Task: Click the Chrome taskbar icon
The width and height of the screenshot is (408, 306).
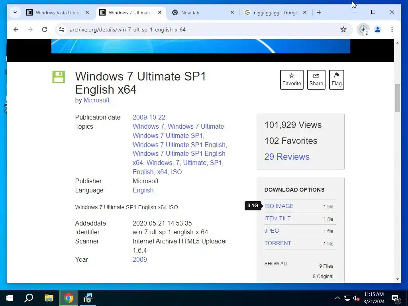Action: coord(69,298)
